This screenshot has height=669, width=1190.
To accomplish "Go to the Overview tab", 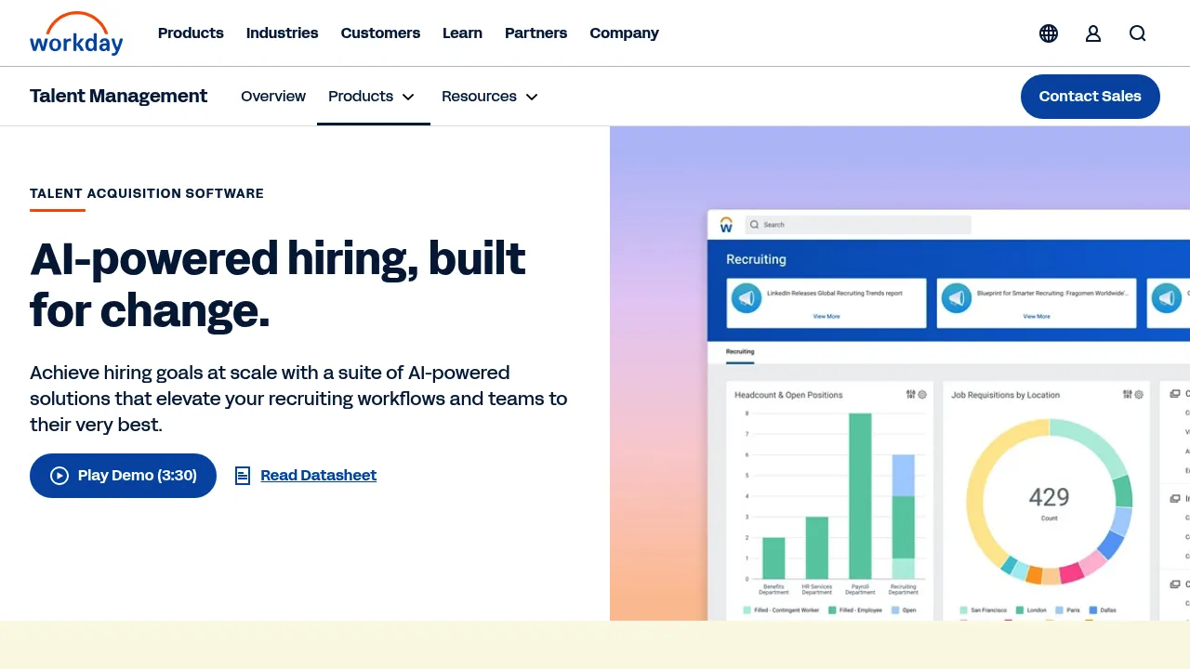I will (273, 97).
